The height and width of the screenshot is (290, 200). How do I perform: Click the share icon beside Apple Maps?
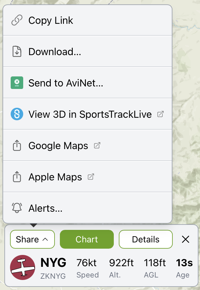click(17, 177)
